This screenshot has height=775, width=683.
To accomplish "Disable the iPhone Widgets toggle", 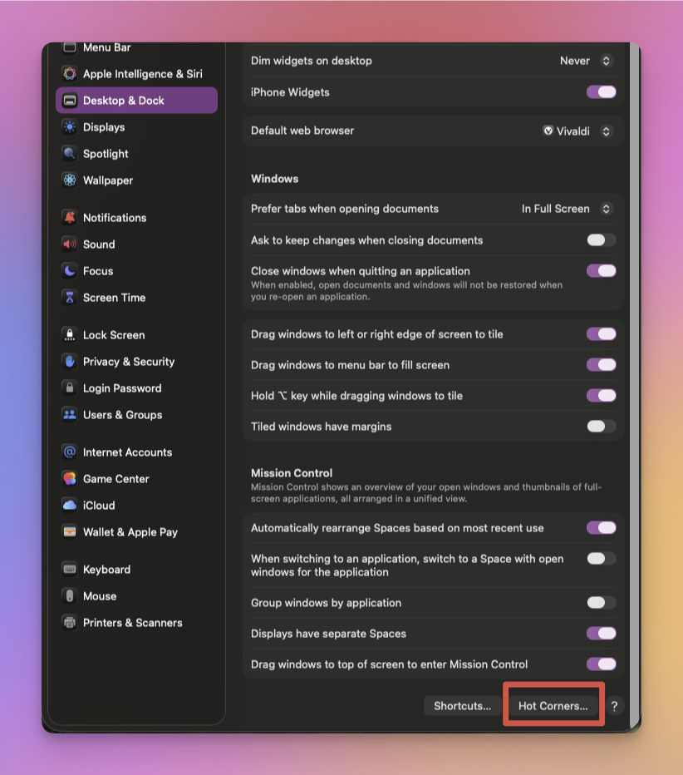I will tap(601, 92).
